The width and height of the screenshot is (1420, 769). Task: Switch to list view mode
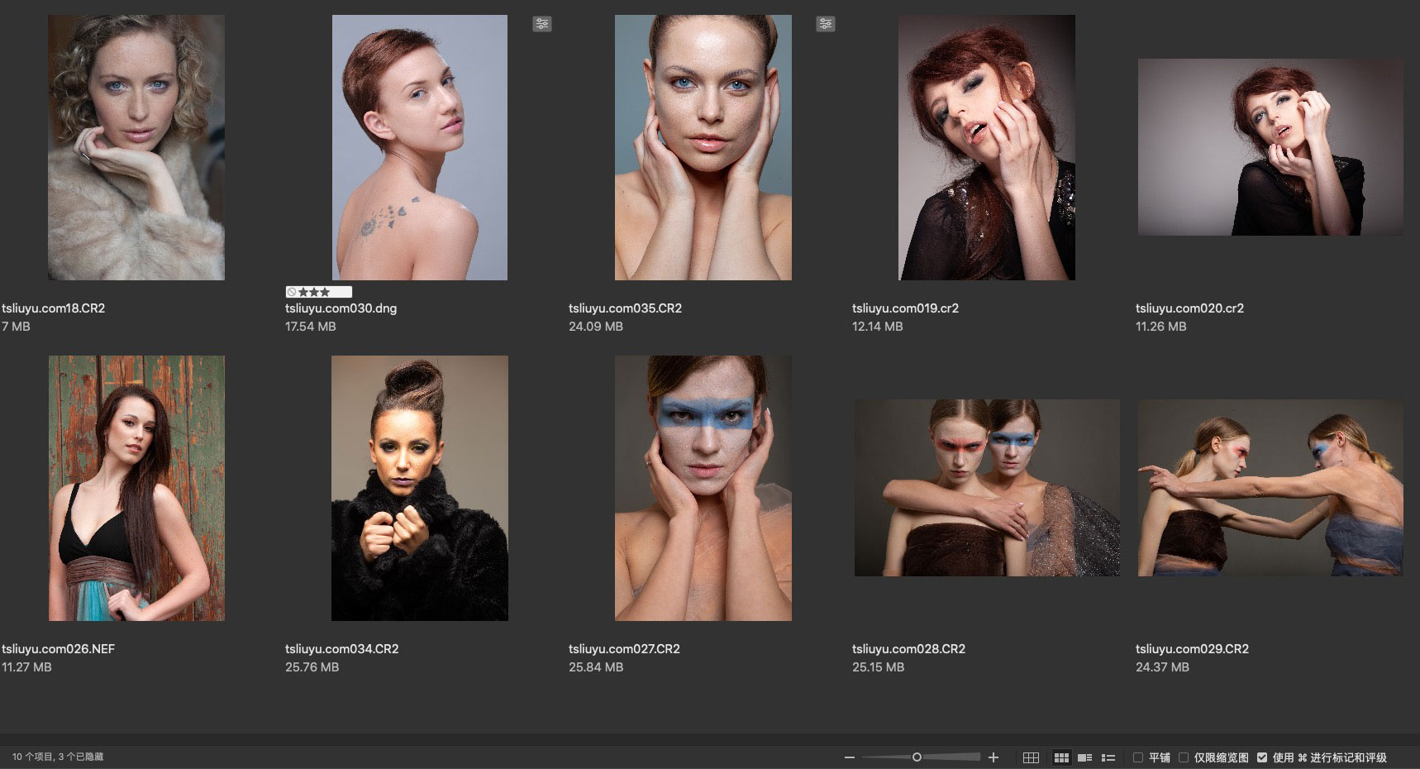tap(1108, 757)
